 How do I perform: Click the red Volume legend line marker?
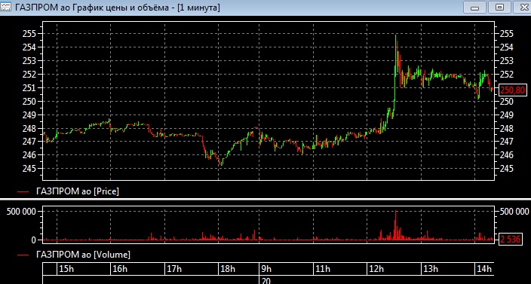click(x=23, y=255)
